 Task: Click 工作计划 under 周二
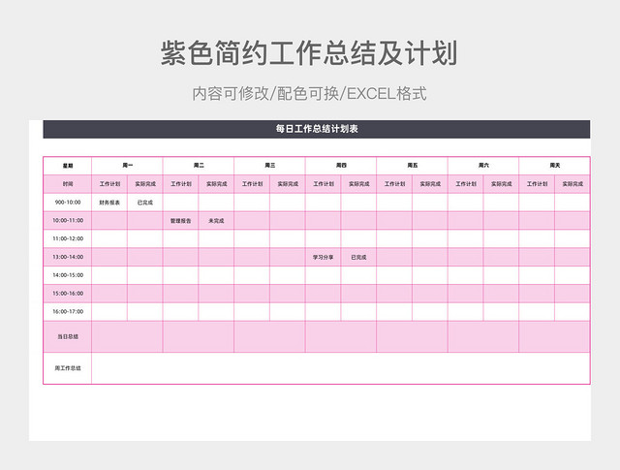tap(181, 184)
